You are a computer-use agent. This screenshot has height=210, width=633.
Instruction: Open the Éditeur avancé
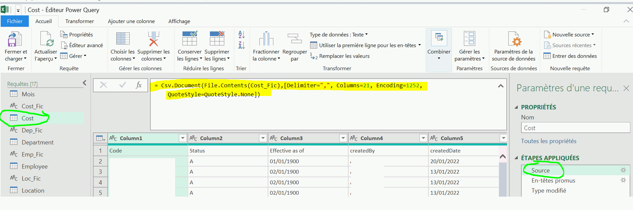click(x=82, y=45)
